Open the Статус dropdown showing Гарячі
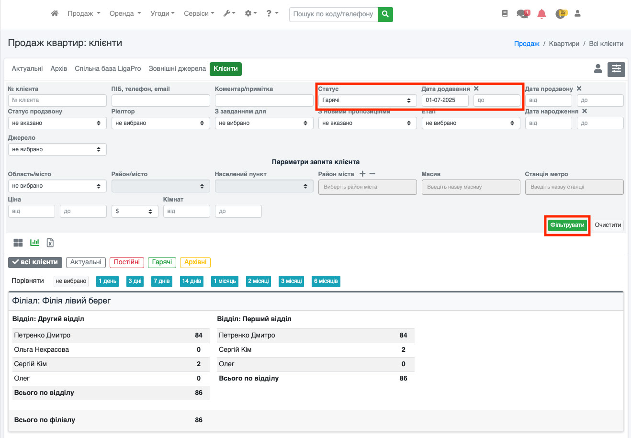The image size is (631, 438). (x=367, y=101)
